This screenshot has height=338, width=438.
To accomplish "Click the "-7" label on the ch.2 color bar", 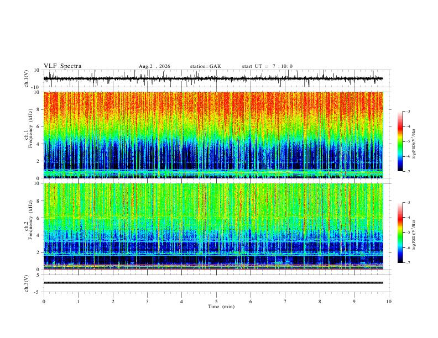I will click(x=408, y=263).
